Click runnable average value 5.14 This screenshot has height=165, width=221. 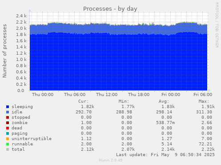coord(167,144)
